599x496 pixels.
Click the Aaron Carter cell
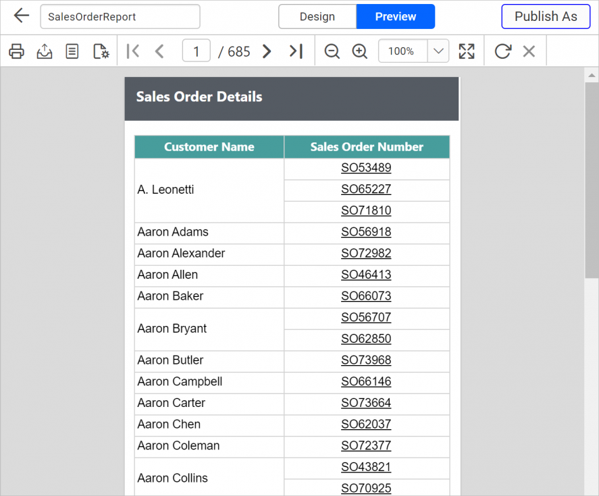209,404
